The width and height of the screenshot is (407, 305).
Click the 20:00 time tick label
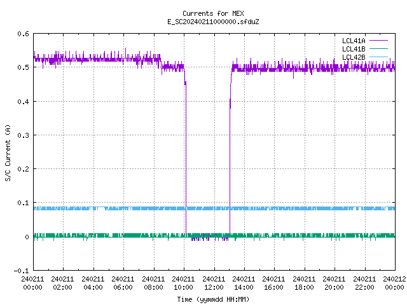click(335, 287)
